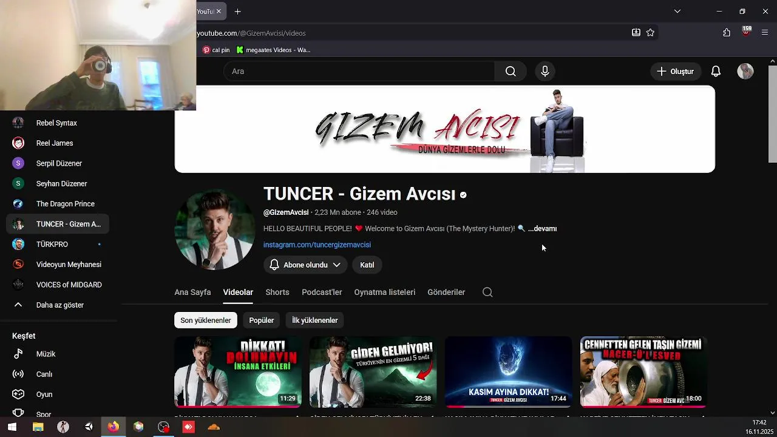Open the Kasım Ayına Dikkat video thumbnail
The width and height of the screenshot is (777, 437).
pyautogui.click(x=509, y=372)
